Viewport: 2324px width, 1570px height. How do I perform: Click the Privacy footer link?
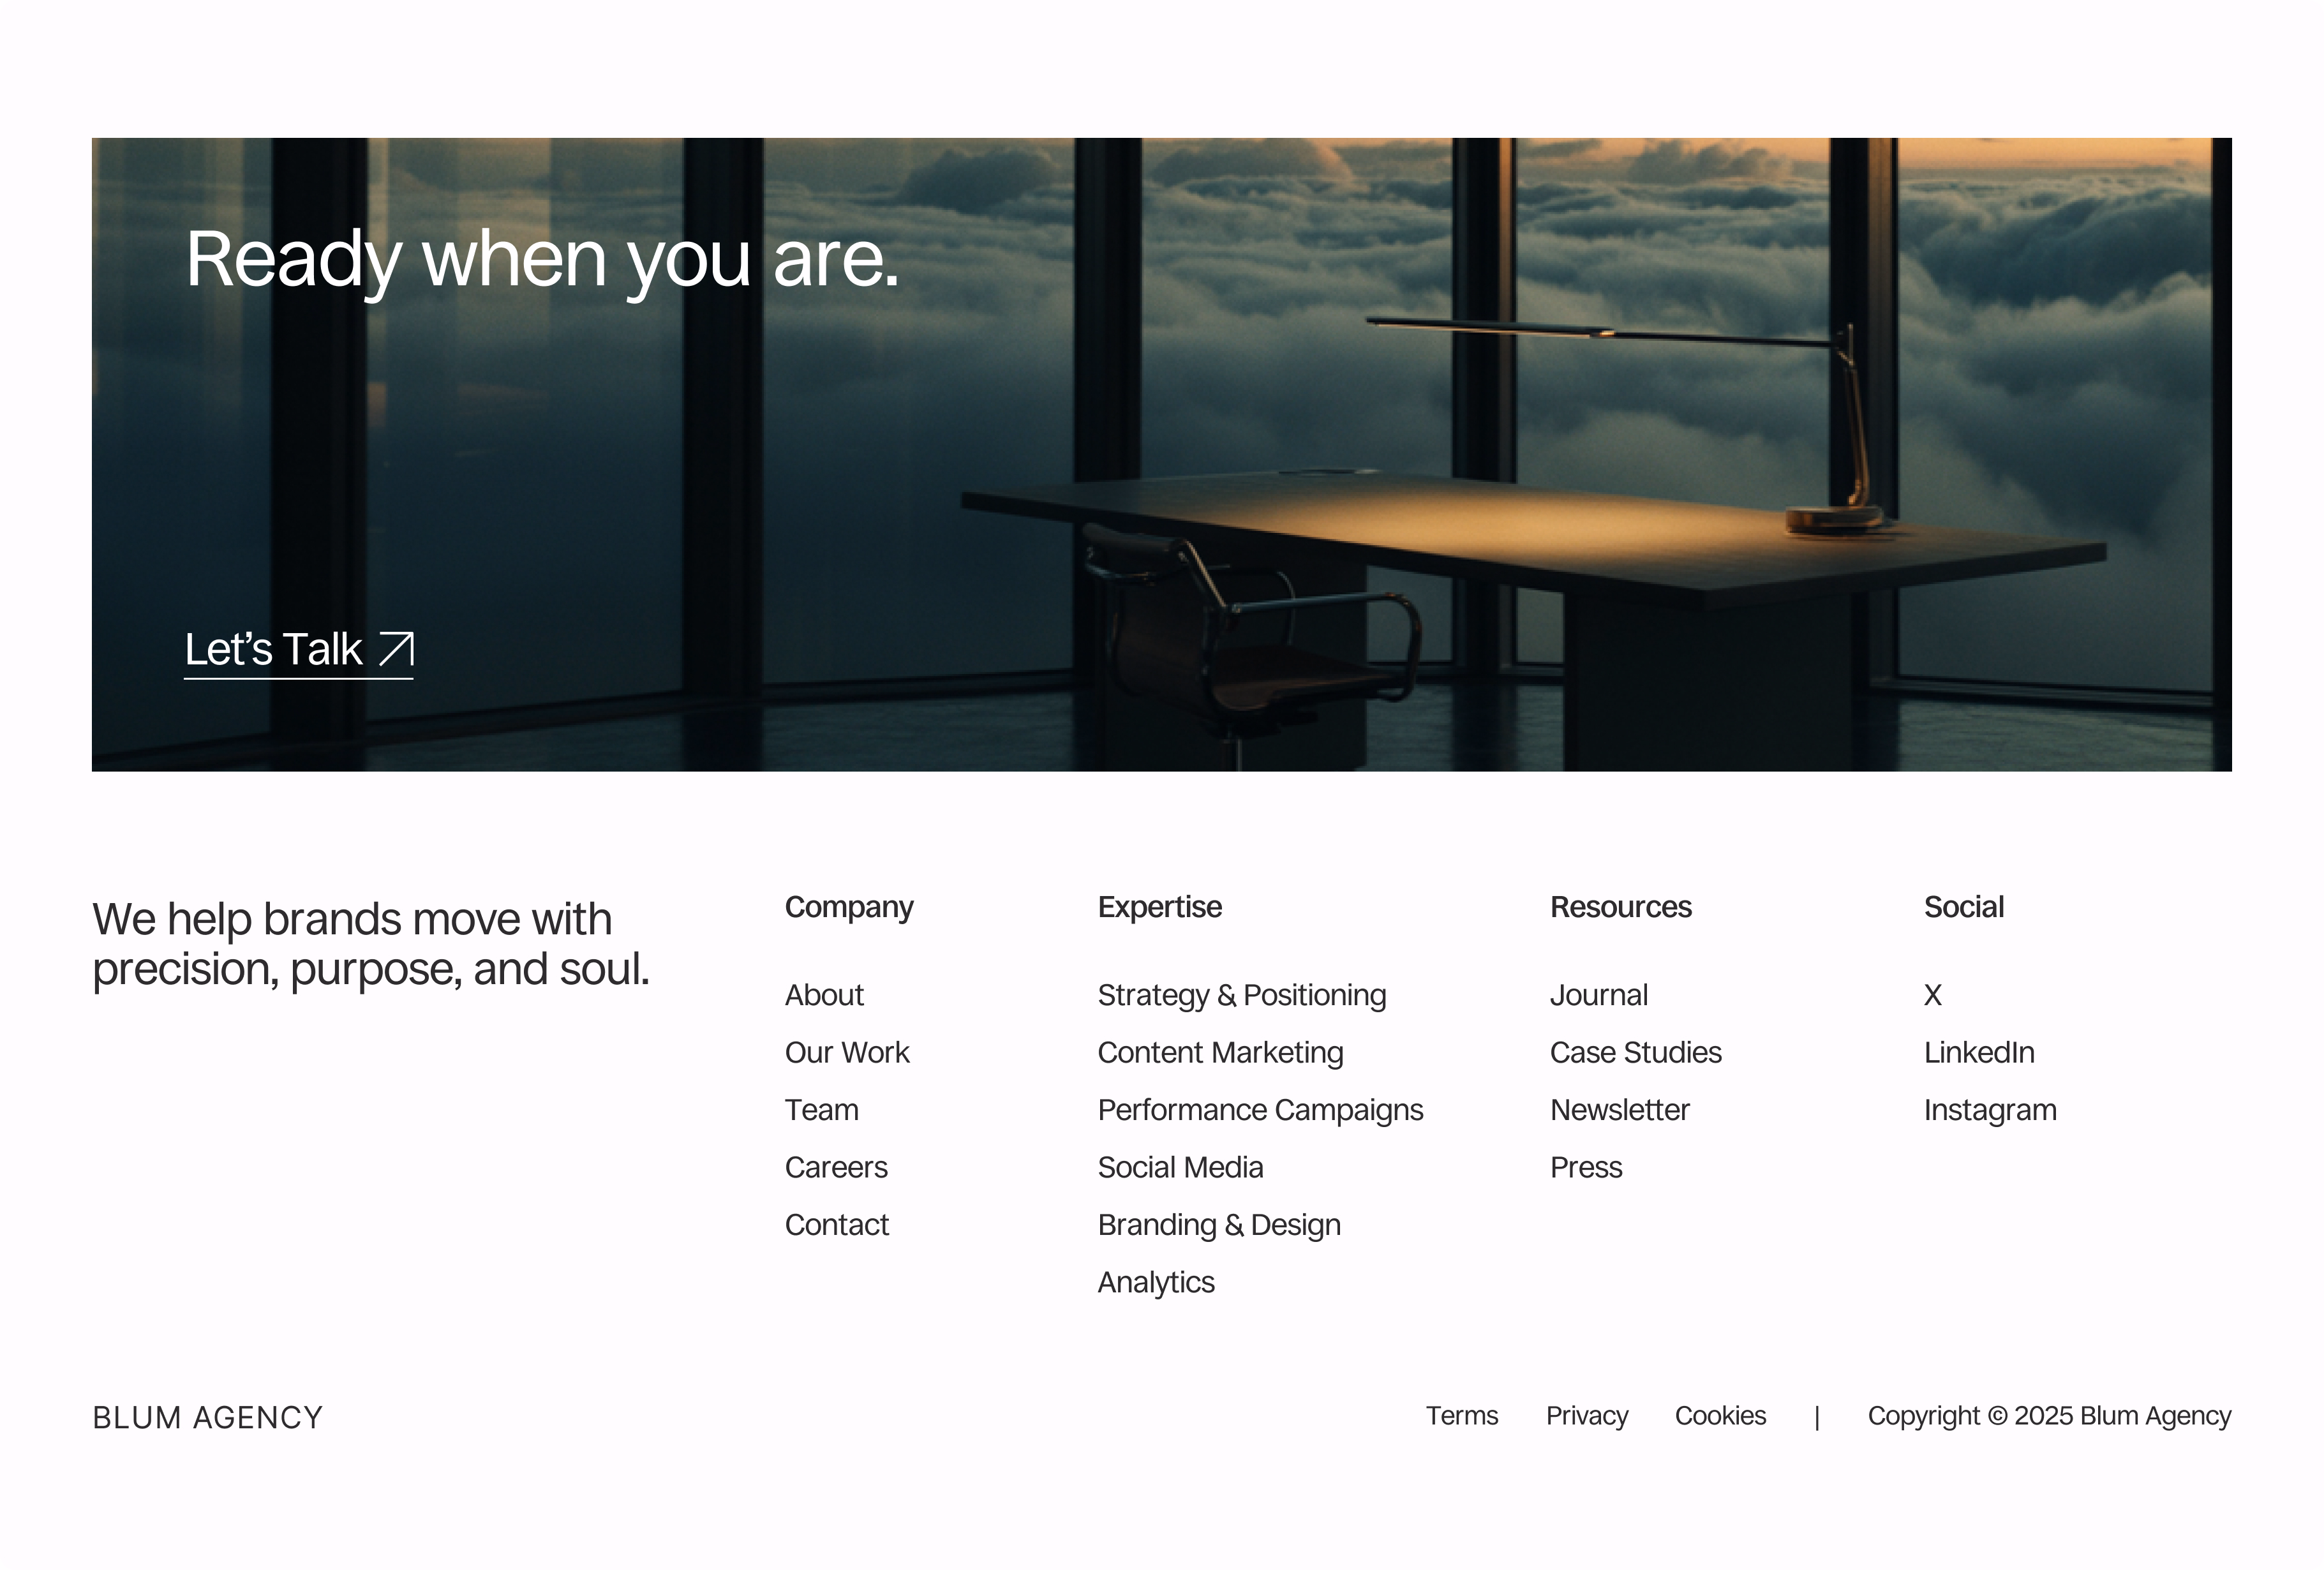point(1587,1417)
